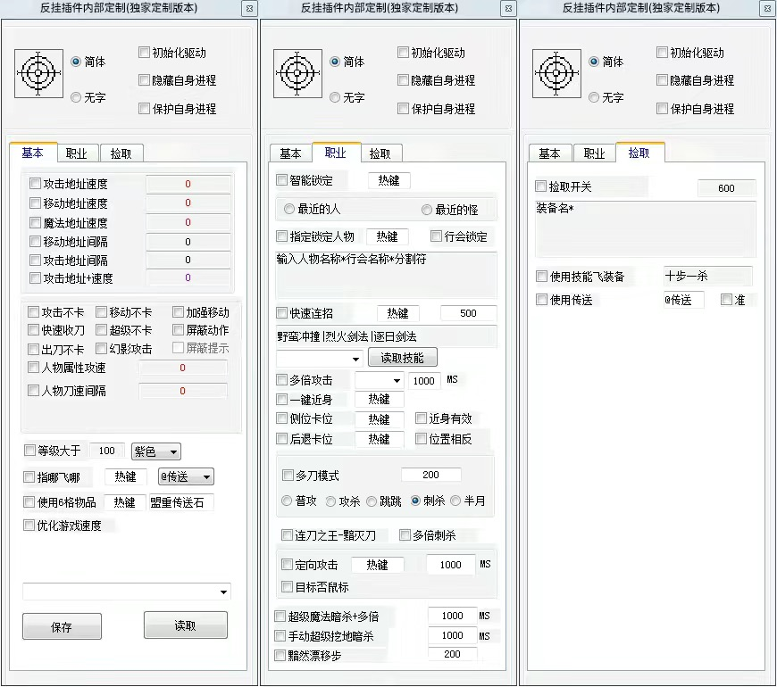Tick 隐藏自身进程 in the middle window

tap(403, 79)
